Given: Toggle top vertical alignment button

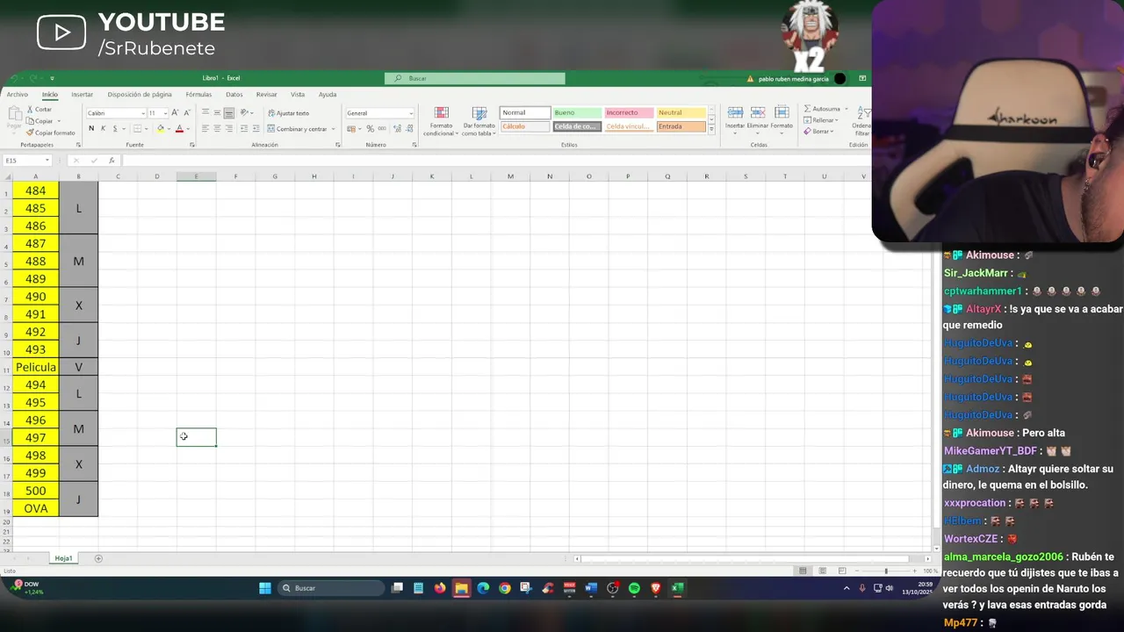Looking at the screenshot, I should pyautogui.click(x=205, y=112).
